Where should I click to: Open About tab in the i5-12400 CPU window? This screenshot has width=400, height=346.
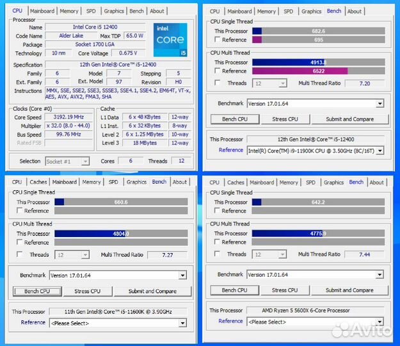pos(157,12)
